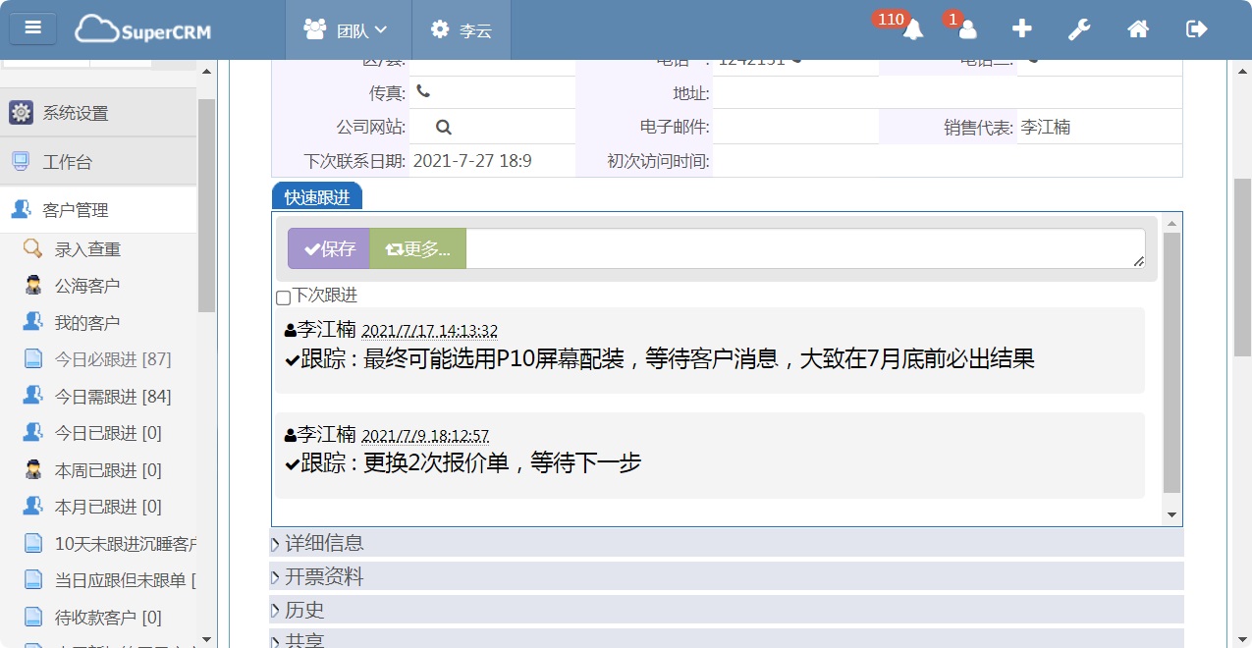This screenshot has height=648, width=1252.
Task: Click the logout icon in header
Action: pos(1196,29)
